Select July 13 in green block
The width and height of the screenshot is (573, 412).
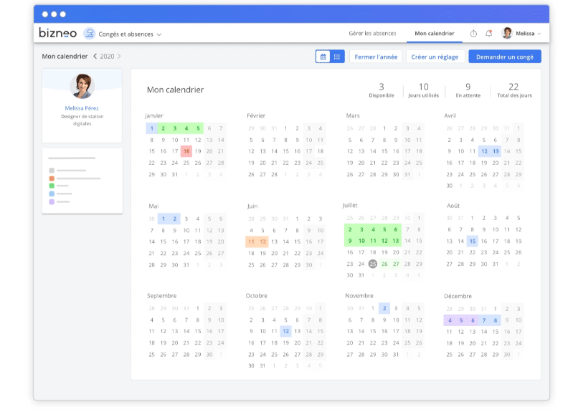[396, 241]
